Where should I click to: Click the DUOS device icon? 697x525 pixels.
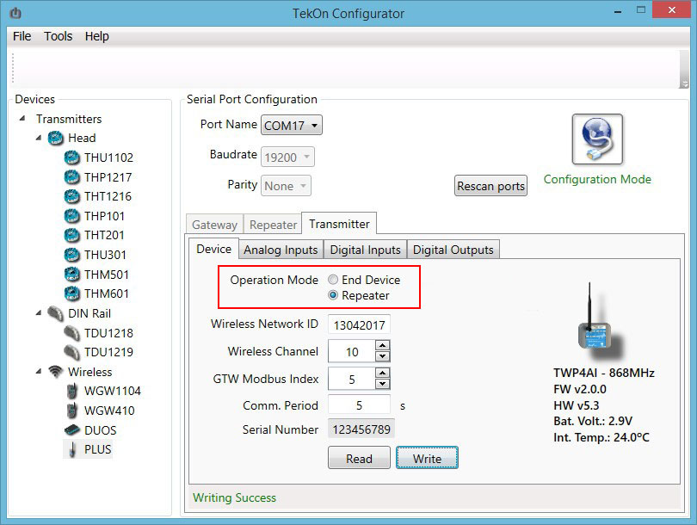click(x=71, y=429)
